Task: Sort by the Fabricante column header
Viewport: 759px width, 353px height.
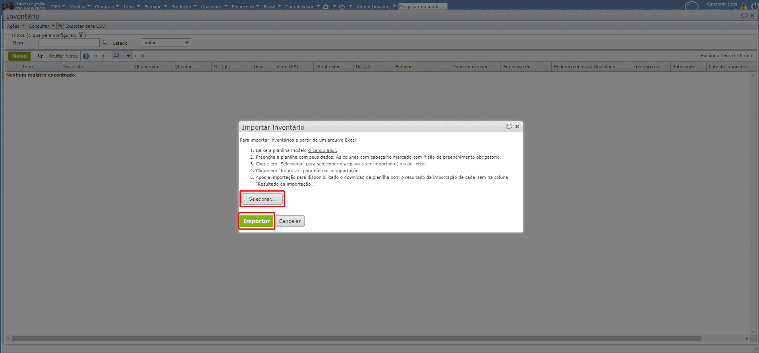Action: (x=688, y=67)
